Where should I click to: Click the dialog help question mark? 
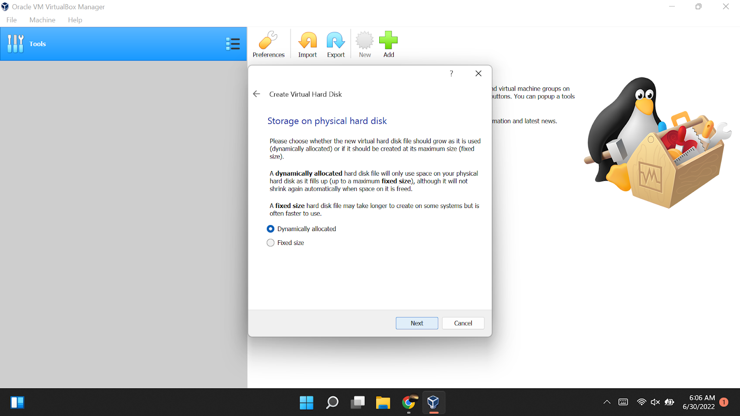pos(451,73)
